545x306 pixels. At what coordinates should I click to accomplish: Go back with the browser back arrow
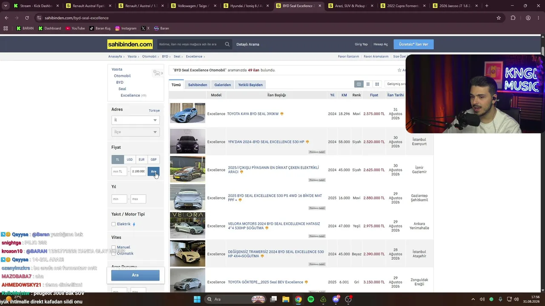pos(6,18)
